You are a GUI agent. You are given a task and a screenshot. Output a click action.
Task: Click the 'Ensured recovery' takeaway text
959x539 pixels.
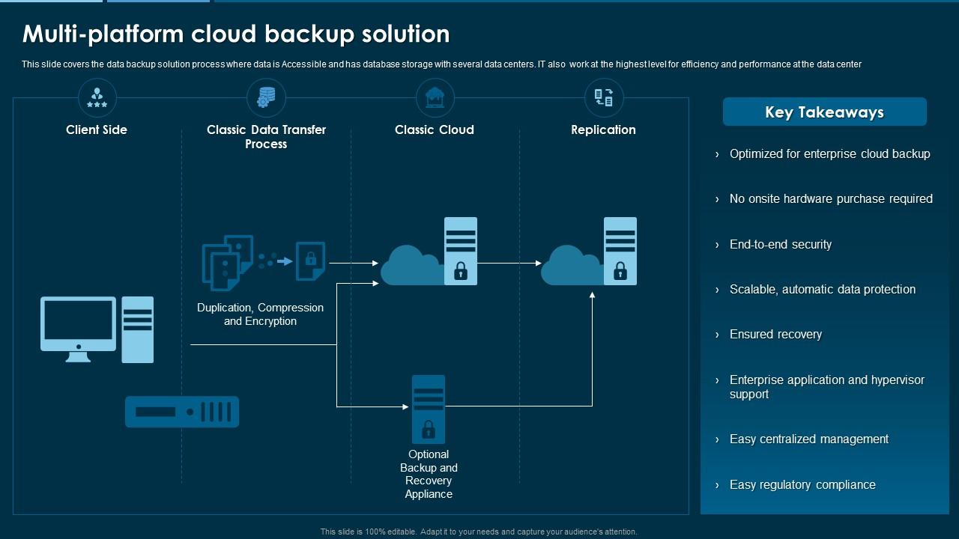(775, 334)
